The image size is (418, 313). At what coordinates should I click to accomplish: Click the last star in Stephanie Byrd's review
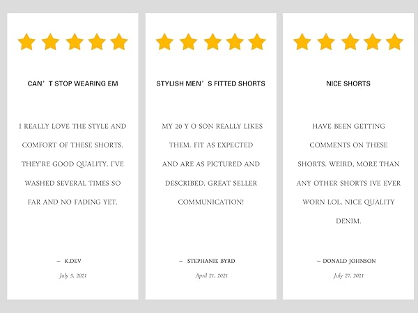point(257,42)
